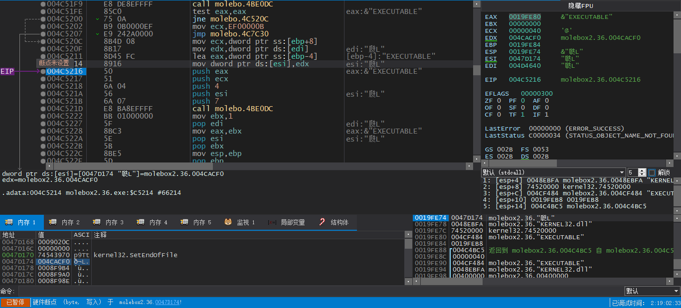Toggle breakpoint dot at address 004C5200
The image size is (681, 308).
pos(43,19)
